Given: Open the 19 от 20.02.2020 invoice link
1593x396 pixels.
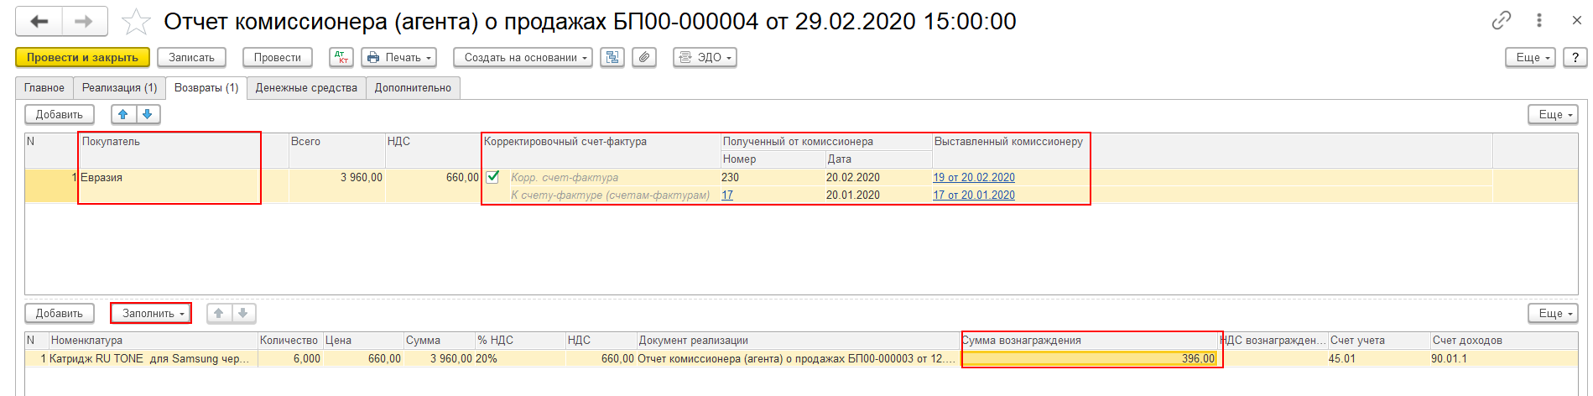Looking at the screenshot, I should [974, 177].
